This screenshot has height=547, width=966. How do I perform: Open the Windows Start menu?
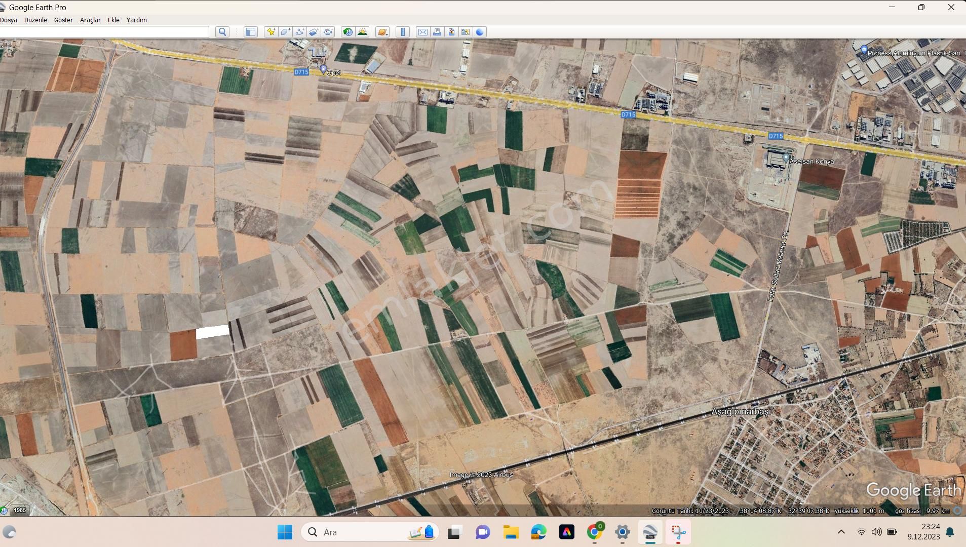tap(285, 532)
